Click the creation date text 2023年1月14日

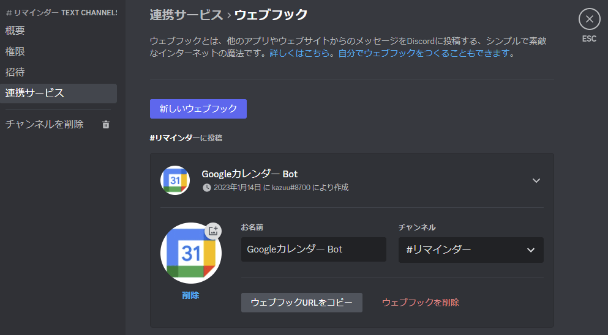238,188
